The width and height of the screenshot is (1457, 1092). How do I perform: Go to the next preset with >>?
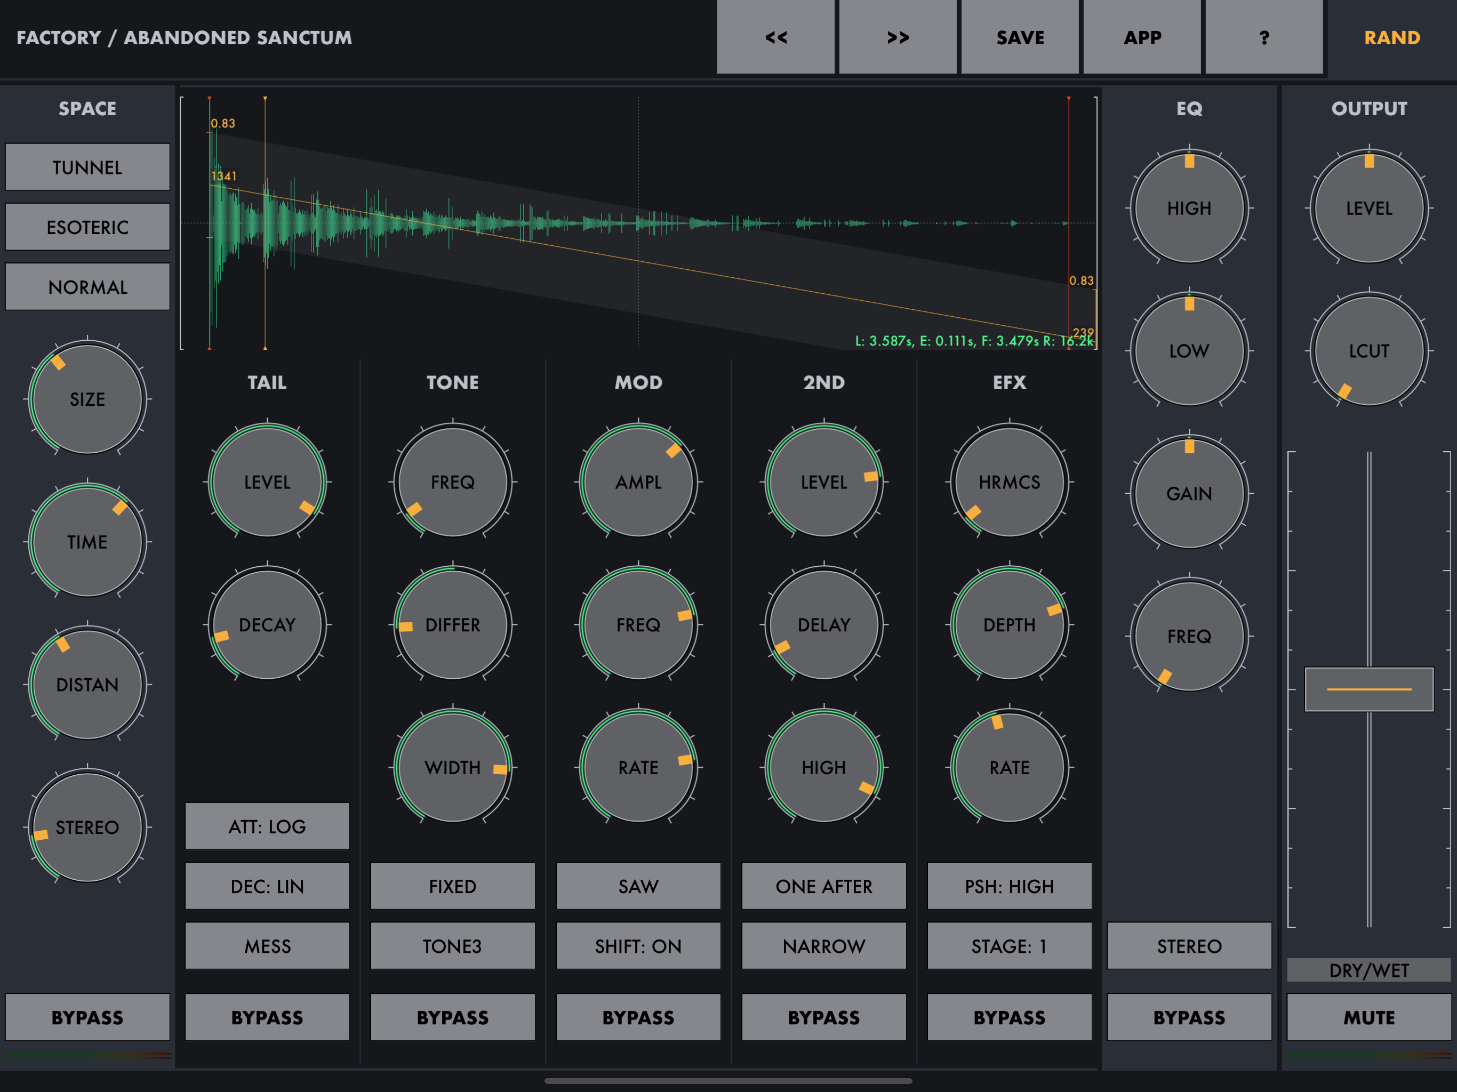[x=897, y=37]
